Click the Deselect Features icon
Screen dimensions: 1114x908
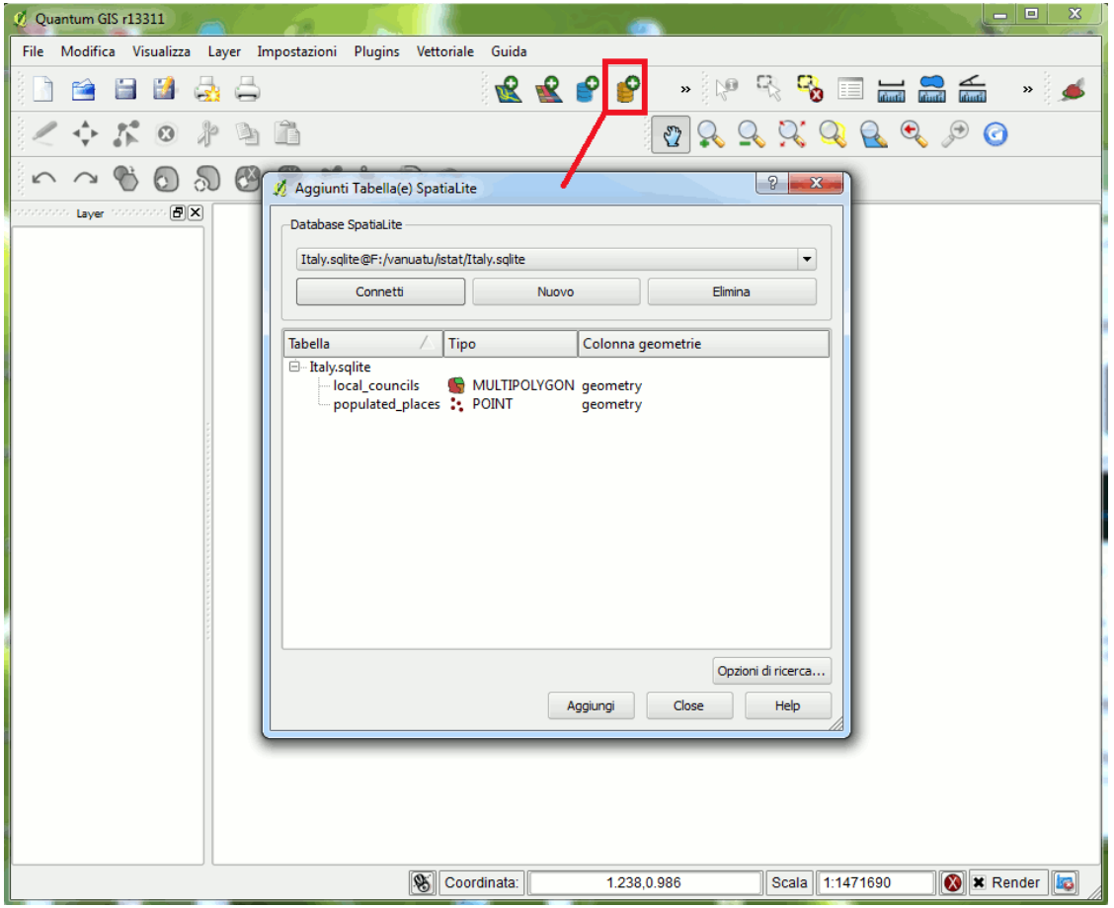(x=809, y=90)
